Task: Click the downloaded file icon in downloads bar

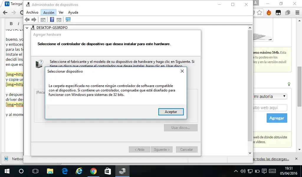Action: (6, 159)
